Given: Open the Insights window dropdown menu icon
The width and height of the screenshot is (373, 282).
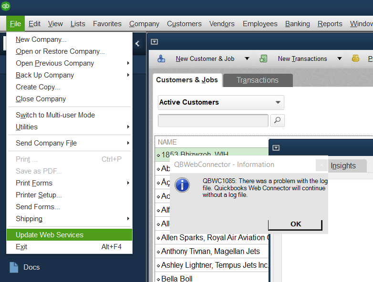Looking at the screenshot, I should [276, 148].
